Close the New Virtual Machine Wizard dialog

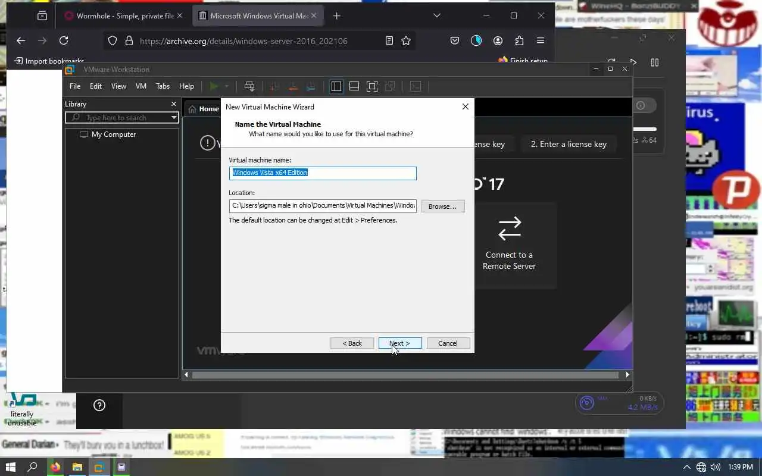tap(466, 107)
